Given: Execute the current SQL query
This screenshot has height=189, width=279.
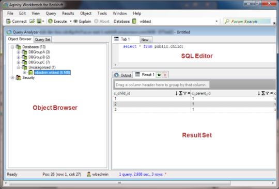Looking at the screenshot, I should click(57, 21).
